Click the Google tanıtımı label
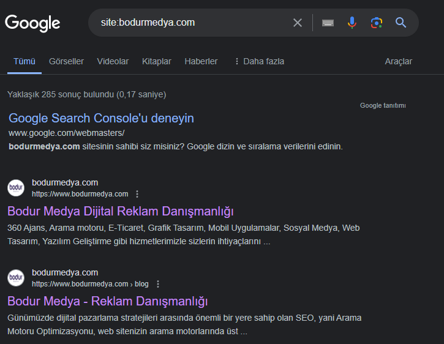The width and height of the screenshot is (444, 344). pyautogui.click(x=383, y=106)
